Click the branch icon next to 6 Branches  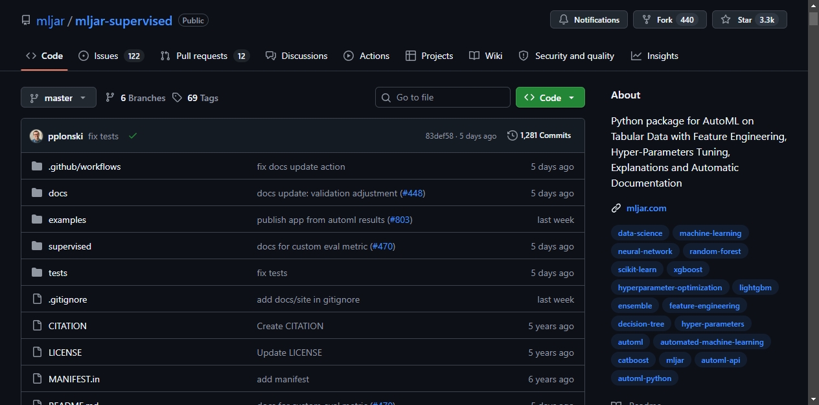(110, 98)
